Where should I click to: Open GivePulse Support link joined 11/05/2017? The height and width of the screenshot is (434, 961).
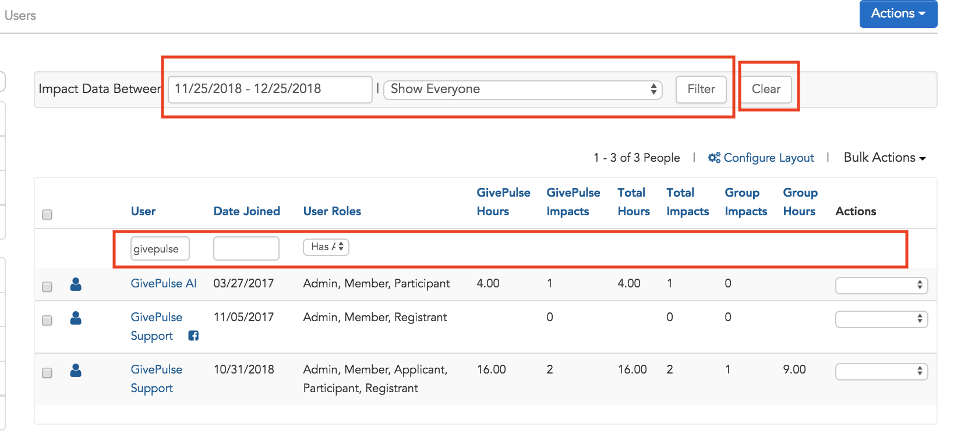click(156, 326)
